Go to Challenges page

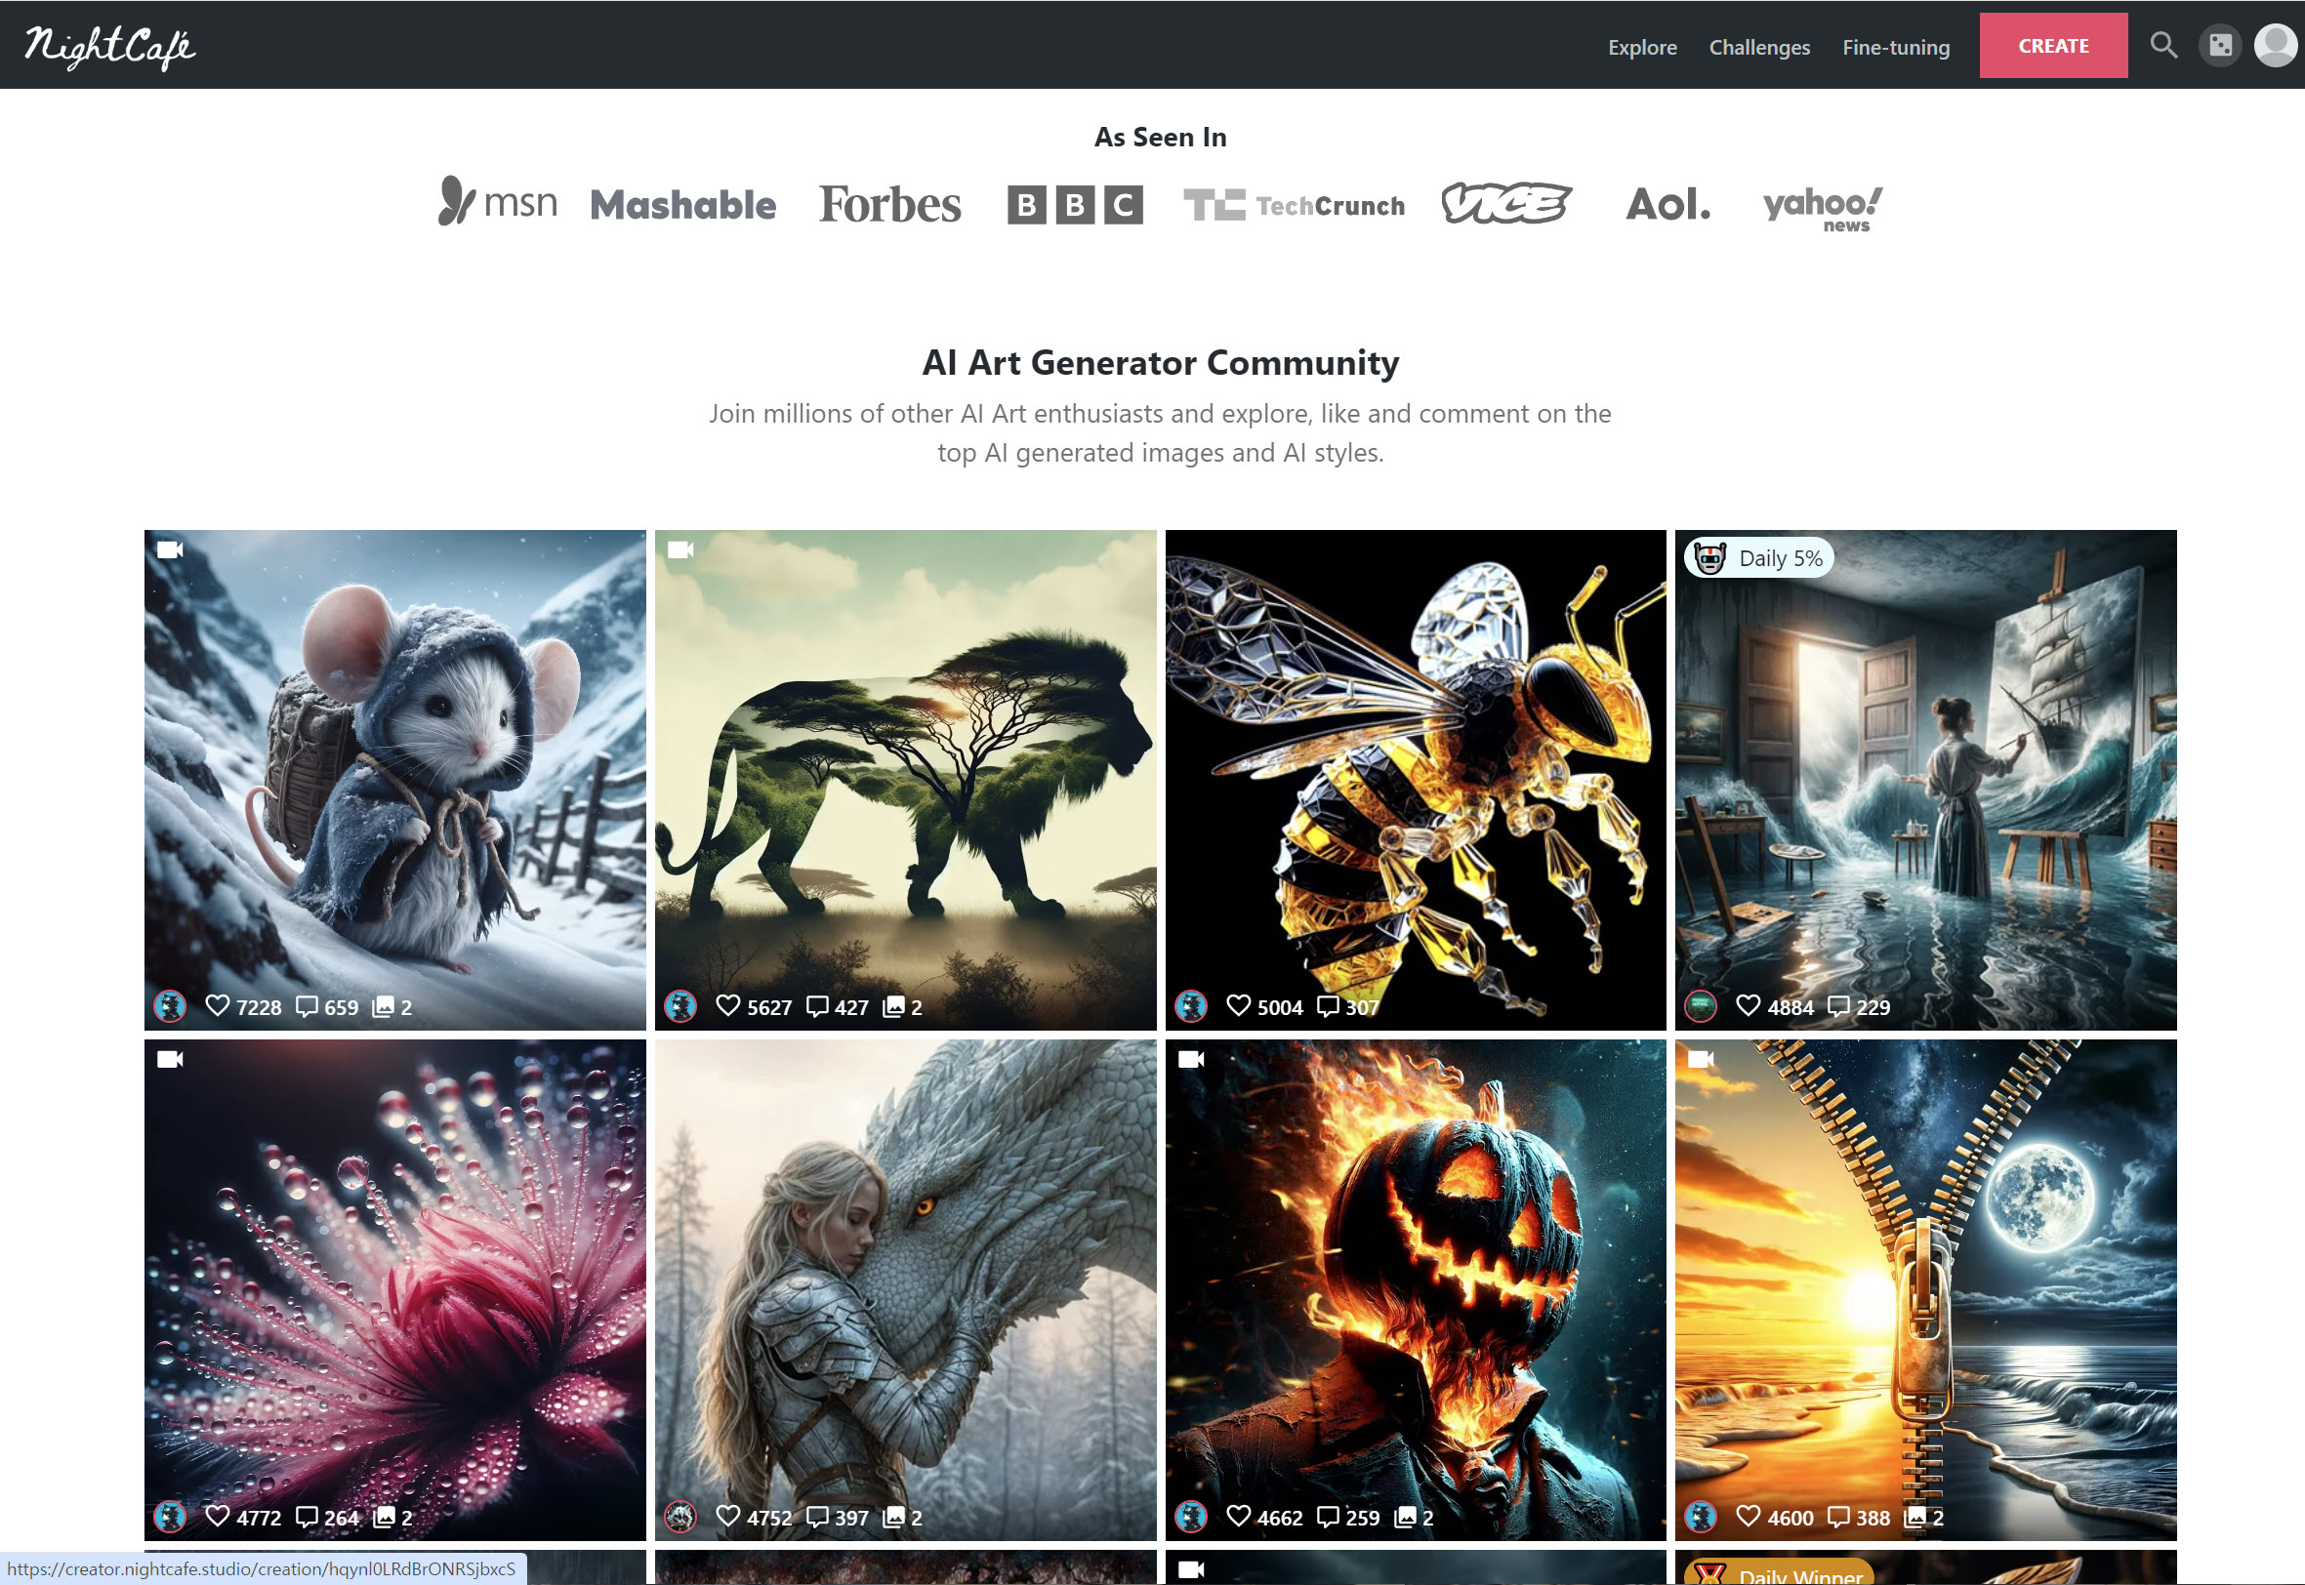click(x=1759, y=47)
